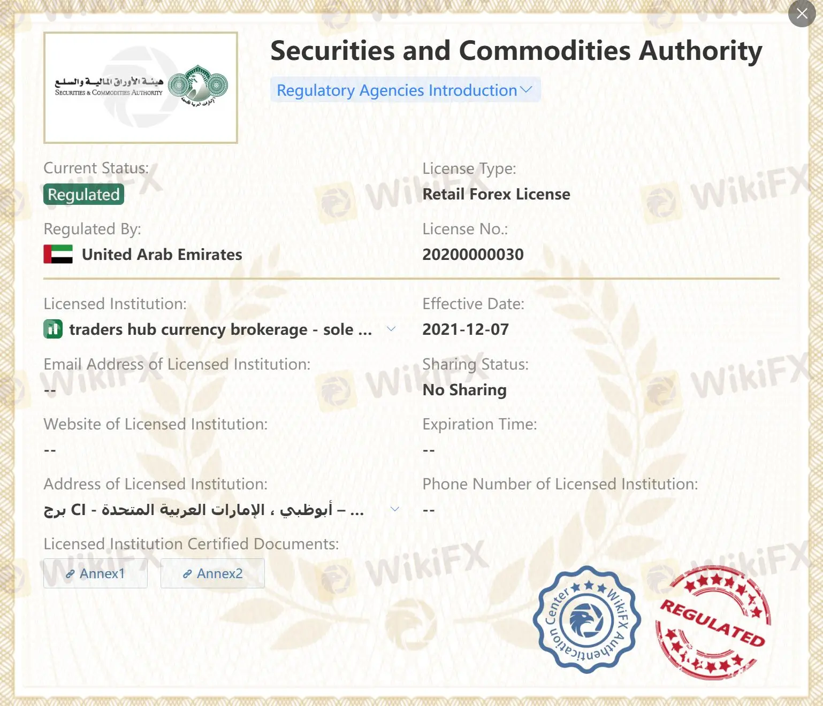Open the Annex2 certified document
Image resolution: width=823 pixels, height=706 pixels.
click(x=212, y=573)
